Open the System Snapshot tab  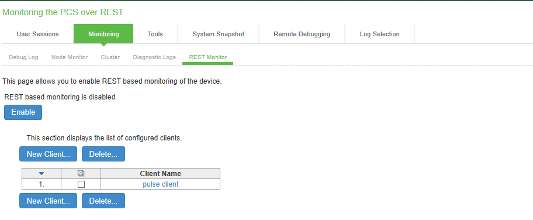[x=218, y=34]
